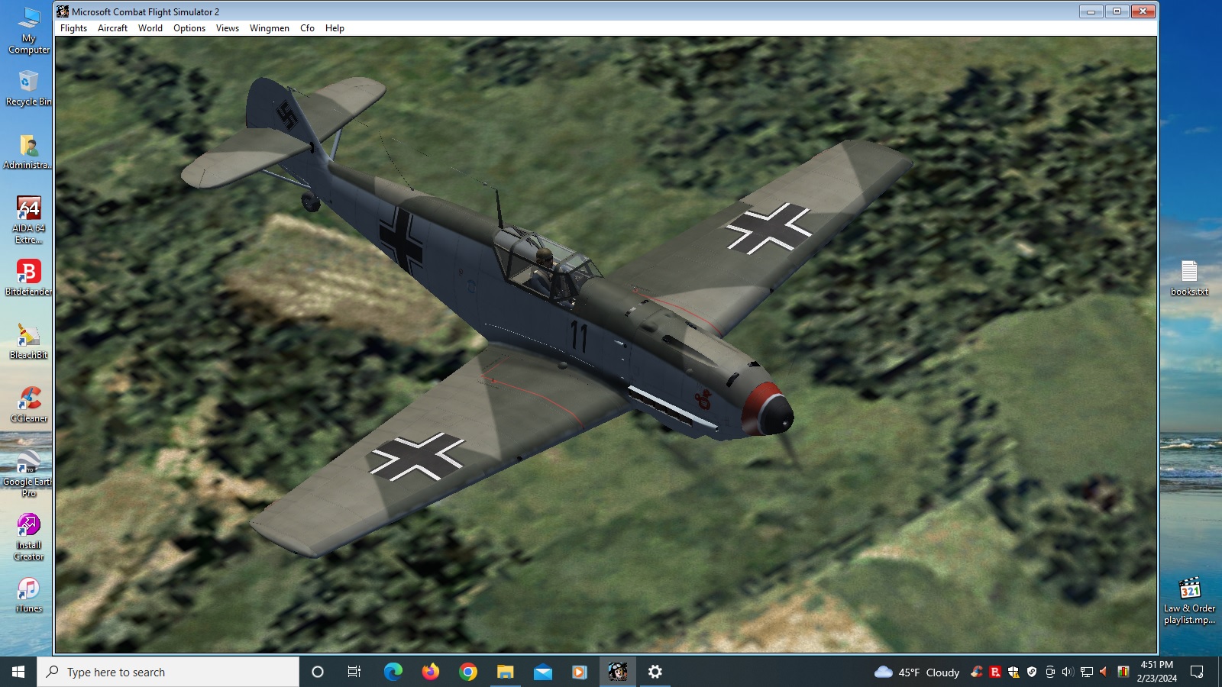Open the Flights menu

click(x=73, y=28)
